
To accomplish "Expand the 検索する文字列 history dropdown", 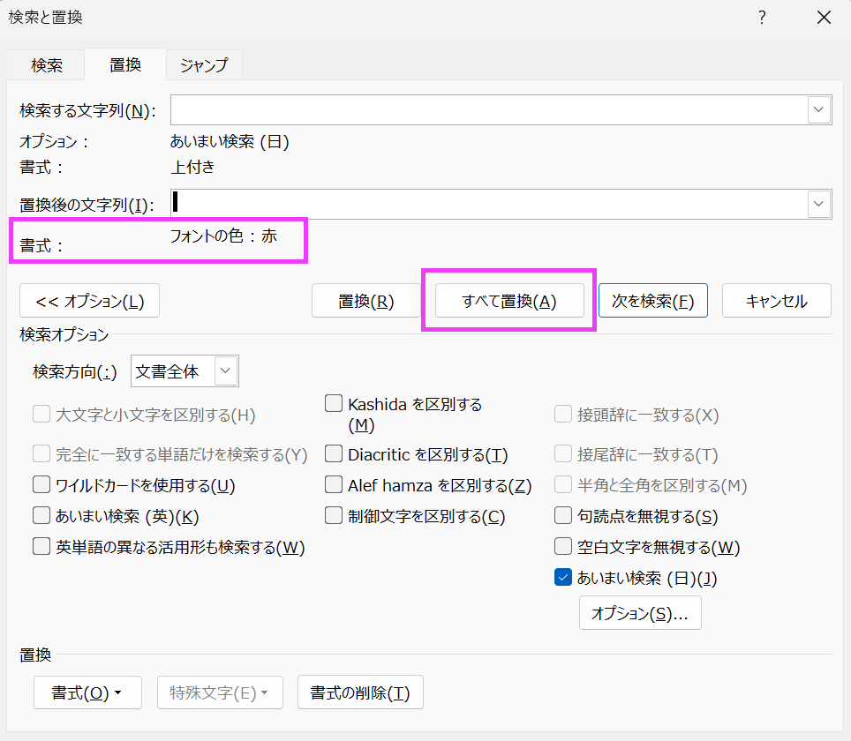I will tap(819, 110).
